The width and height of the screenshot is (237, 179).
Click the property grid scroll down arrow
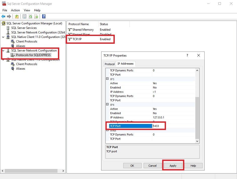[x=197, y=141]
